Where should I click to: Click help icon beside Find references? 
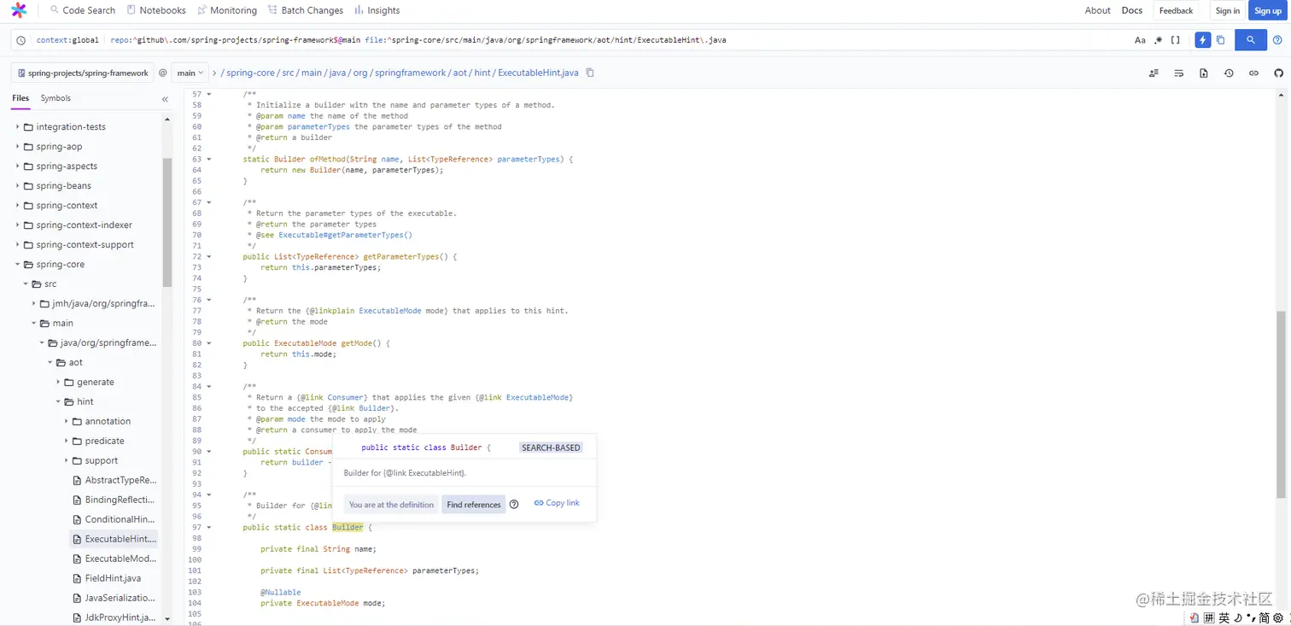[514, 505]
